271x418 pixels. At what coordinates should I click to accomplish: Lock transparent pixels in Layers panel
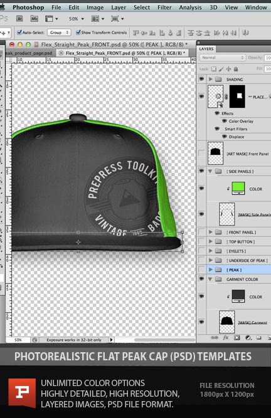(214, 69)
